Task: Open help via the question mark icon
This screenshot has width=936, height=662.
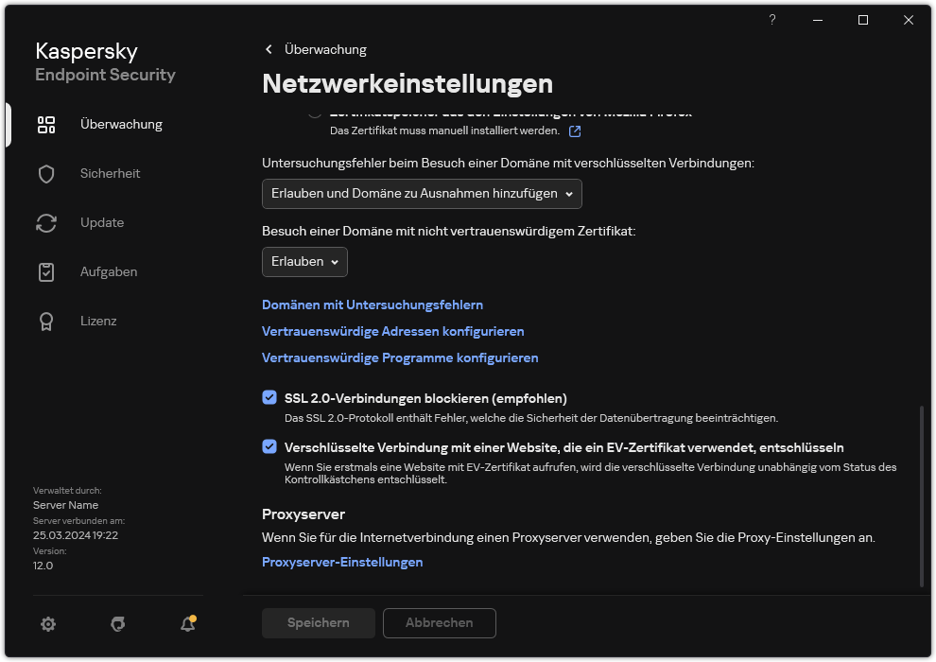Action: (771, 20)
